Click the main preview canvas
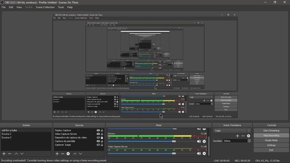 (145, 66)
